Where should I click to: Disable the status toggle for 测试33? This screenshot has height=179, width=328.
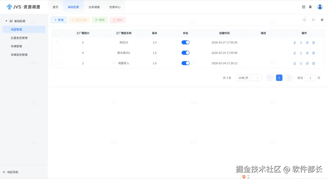tap(185, 42)
